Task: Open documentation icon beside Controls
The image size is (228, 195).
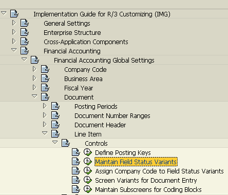Action: 66,143
